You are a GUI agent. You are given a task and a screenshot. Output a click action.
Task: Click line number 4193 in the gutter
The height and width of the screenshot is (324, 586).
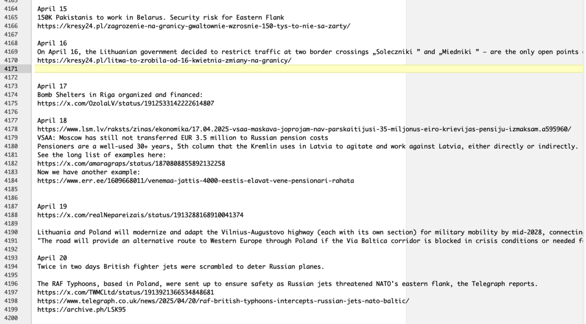11,258
